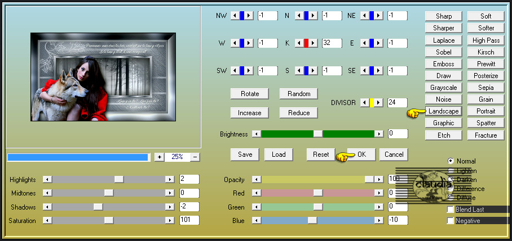The width and height of the screenshot is (512, 241).
Task: Zoom in preview with plus button
Action: (159, 157)
